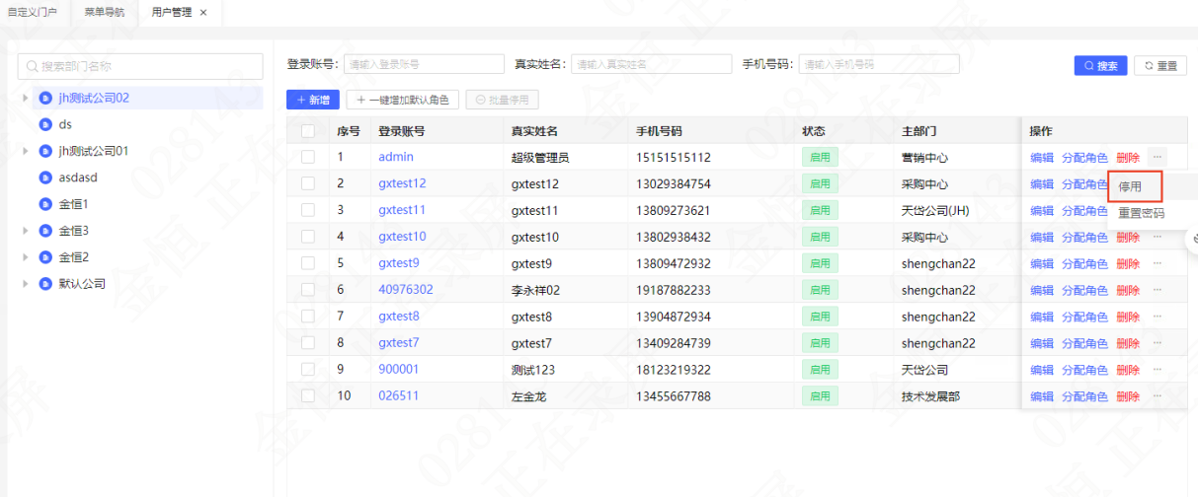Click 删除 for the admin row
Screen dimensions: 1198x497
1128,157
